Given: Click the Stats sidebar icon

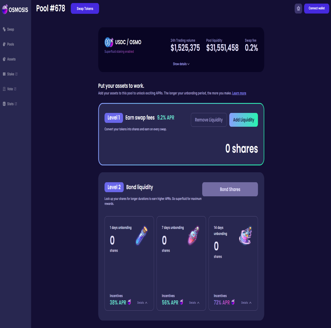Looking at the screenshot, I should tap(4, 104).
